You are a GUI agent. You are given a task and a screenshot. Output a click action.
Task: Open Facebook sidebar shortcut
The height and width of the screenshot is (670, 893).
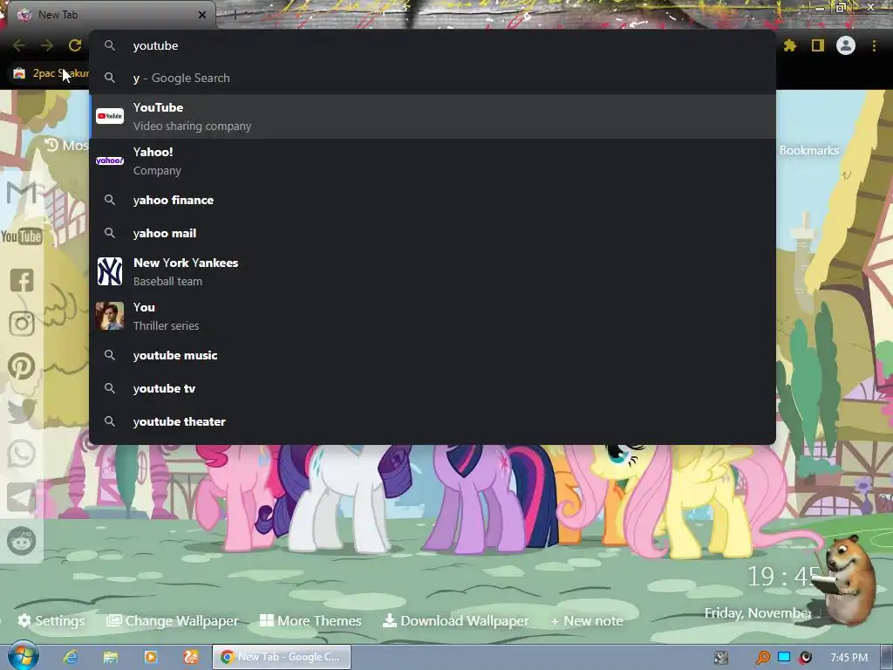pyautogui.click(x=22, y=280)
